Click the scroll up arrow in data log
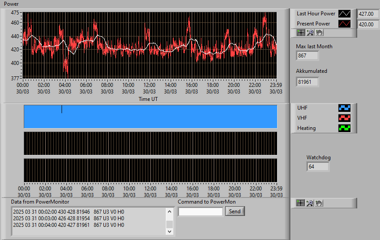The image size is (380, 240). 170,212
